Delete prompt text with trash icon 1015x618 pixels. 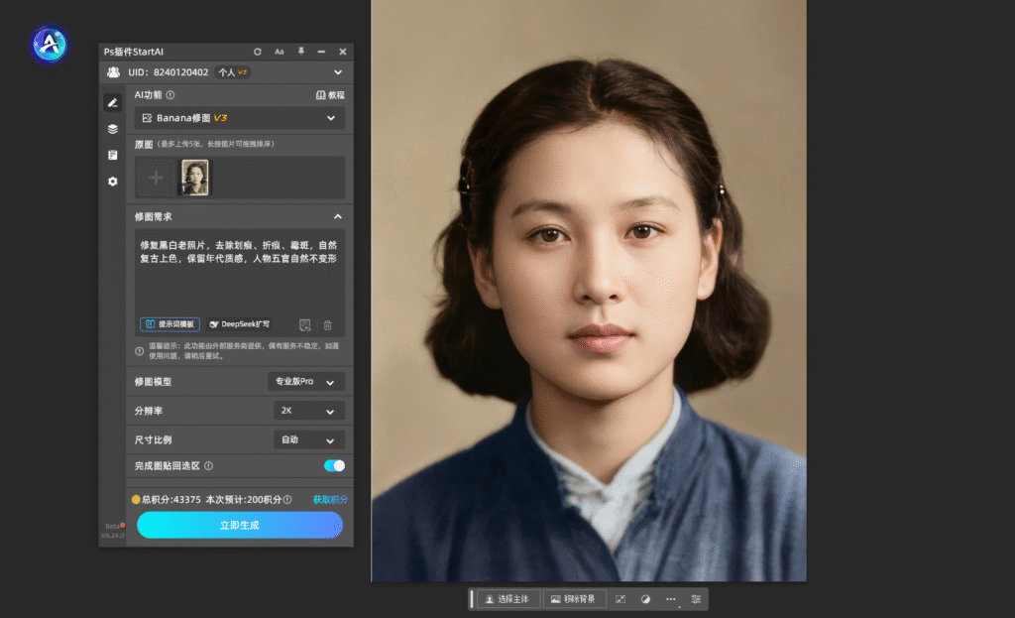pos(328,324)
